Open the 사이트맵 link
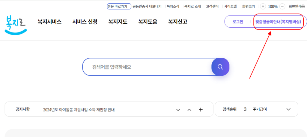307x137 pixels. pyautogui.click(x=231, y=7)
